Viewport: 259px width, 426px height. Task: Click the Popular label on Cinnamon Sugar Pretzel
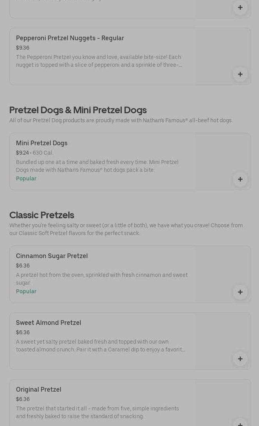click(x=26, y=291)
